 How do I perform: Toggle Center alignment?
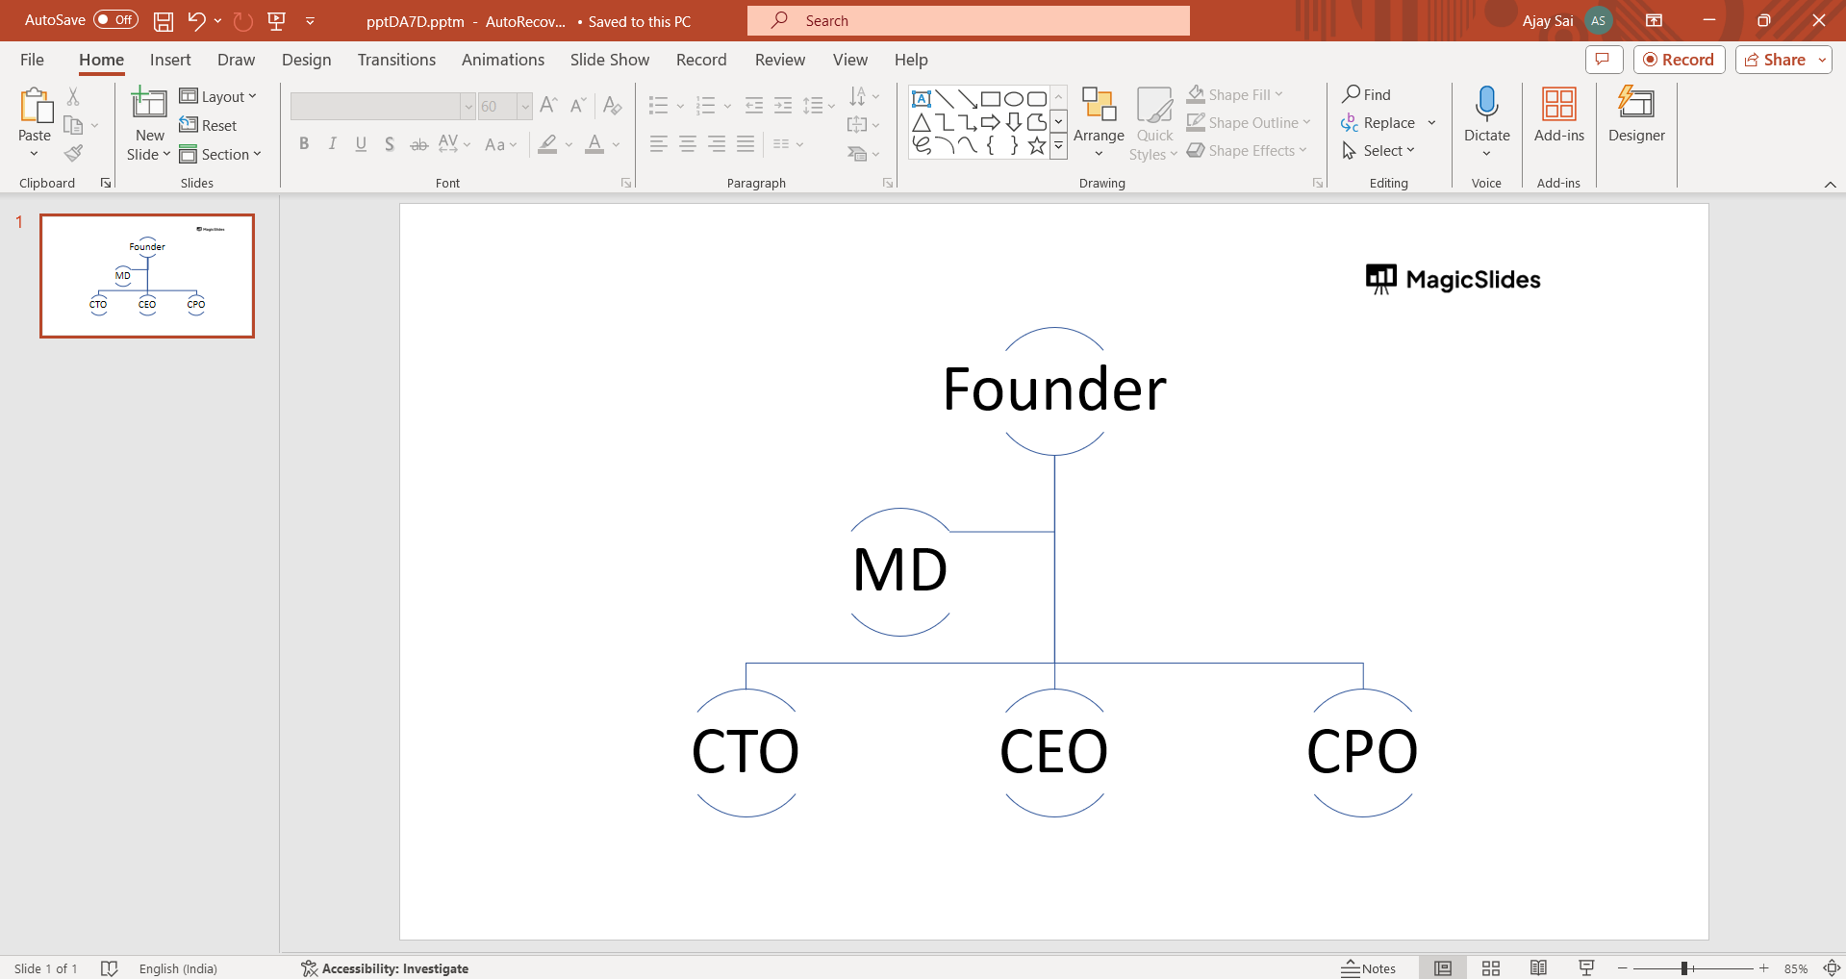point(687,144)
